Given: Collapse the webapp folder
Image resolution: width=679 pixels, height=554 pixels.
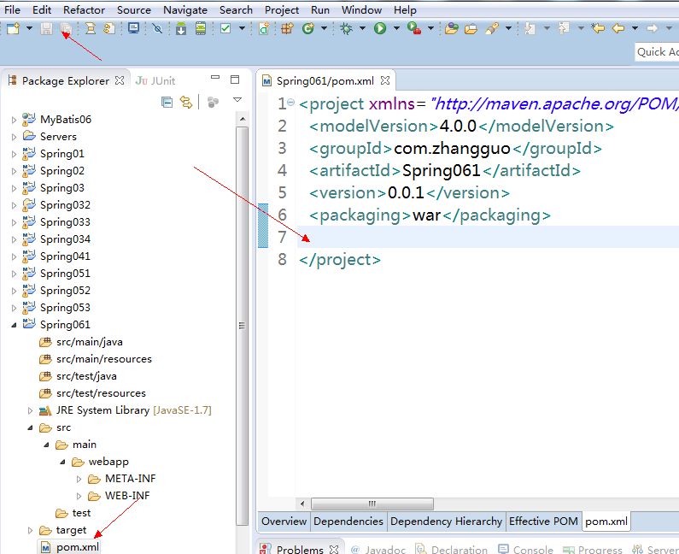Looking at the screenshot, I should click(x=62, y=463).
